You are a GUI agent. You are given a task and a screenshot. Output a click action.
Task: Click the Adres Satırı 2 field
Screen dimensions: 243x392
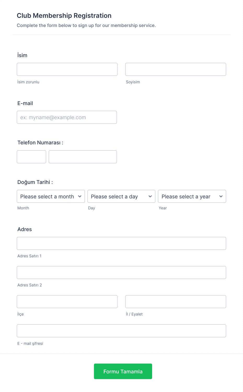click(x=121, y=273)
